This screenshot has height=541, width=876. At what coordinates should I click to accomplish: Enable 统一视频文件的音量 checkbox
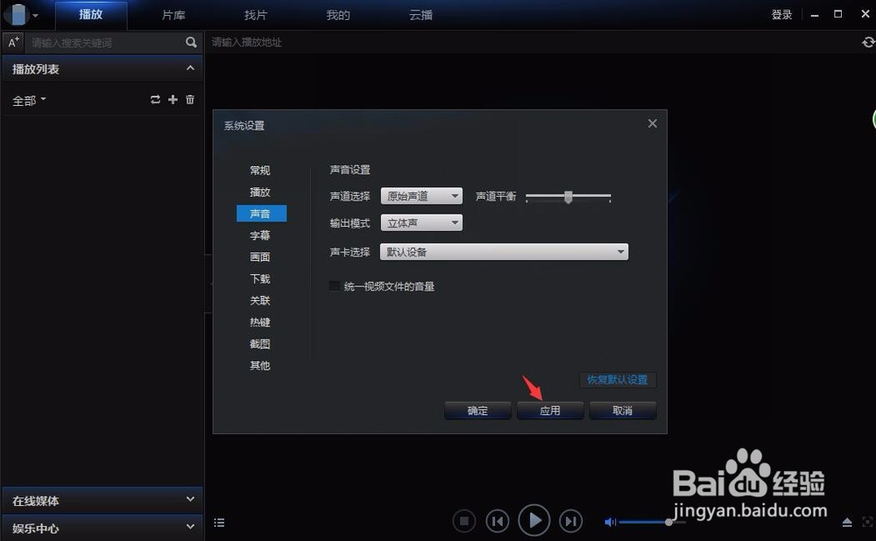(335, 286)
